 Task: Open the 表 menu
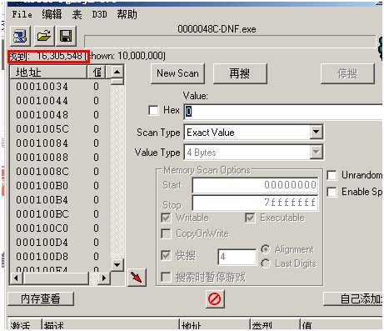click(x=77, y=14)
